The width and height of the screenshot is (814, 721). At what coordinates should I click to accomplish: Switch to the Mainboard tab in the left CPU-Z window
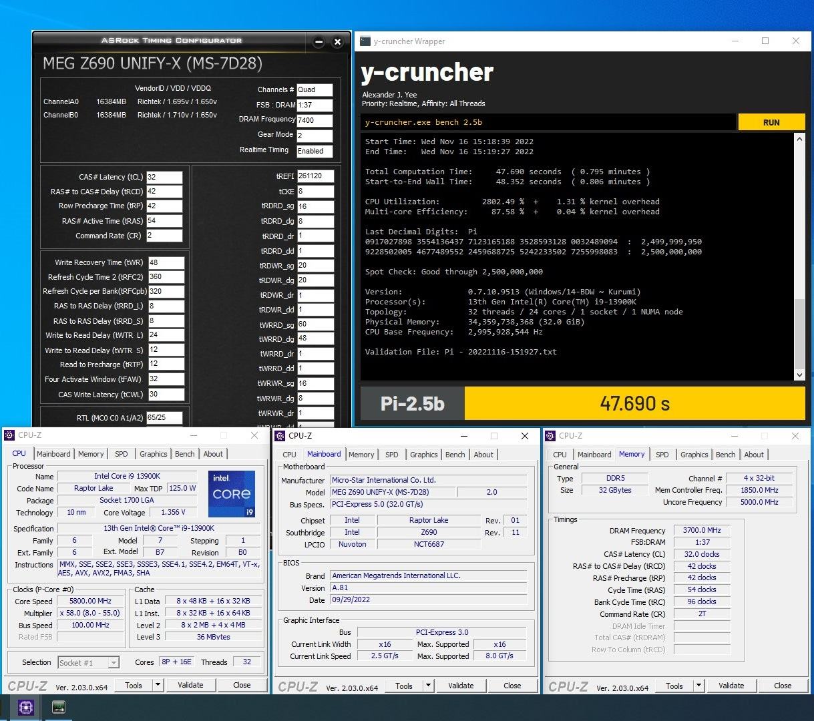(53, 454)
